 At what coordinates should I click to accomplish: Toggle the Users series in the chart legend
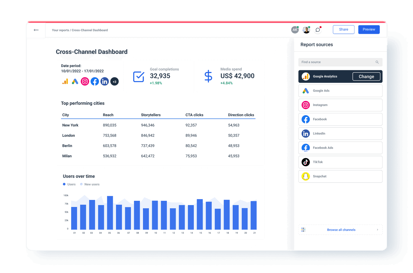(x=69, y=184)
